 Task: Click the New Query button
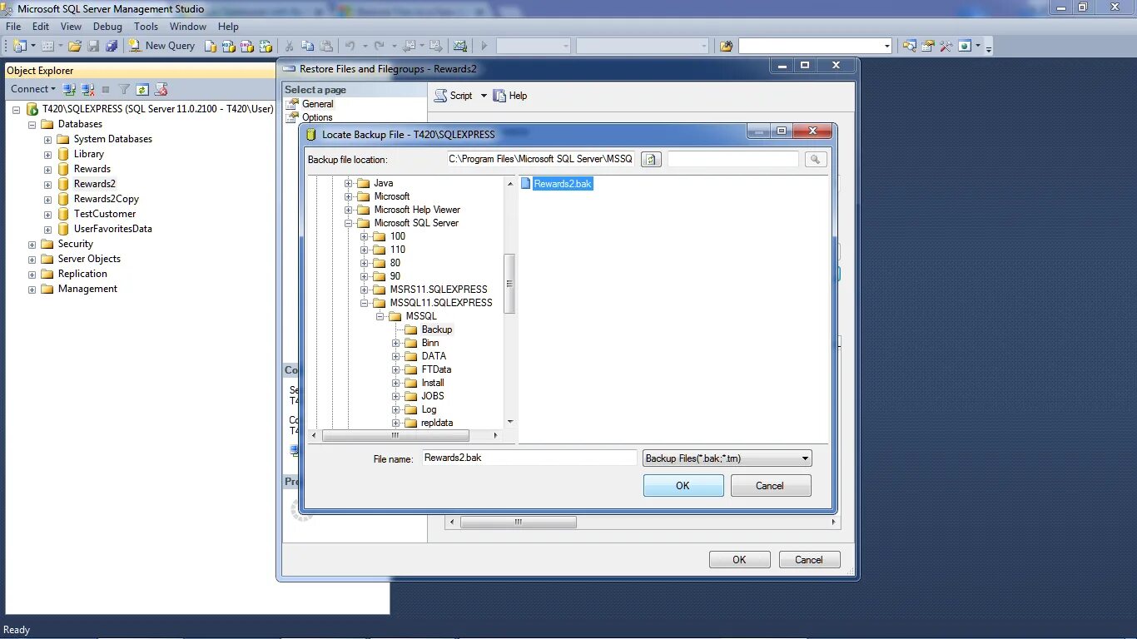point(161,46)
